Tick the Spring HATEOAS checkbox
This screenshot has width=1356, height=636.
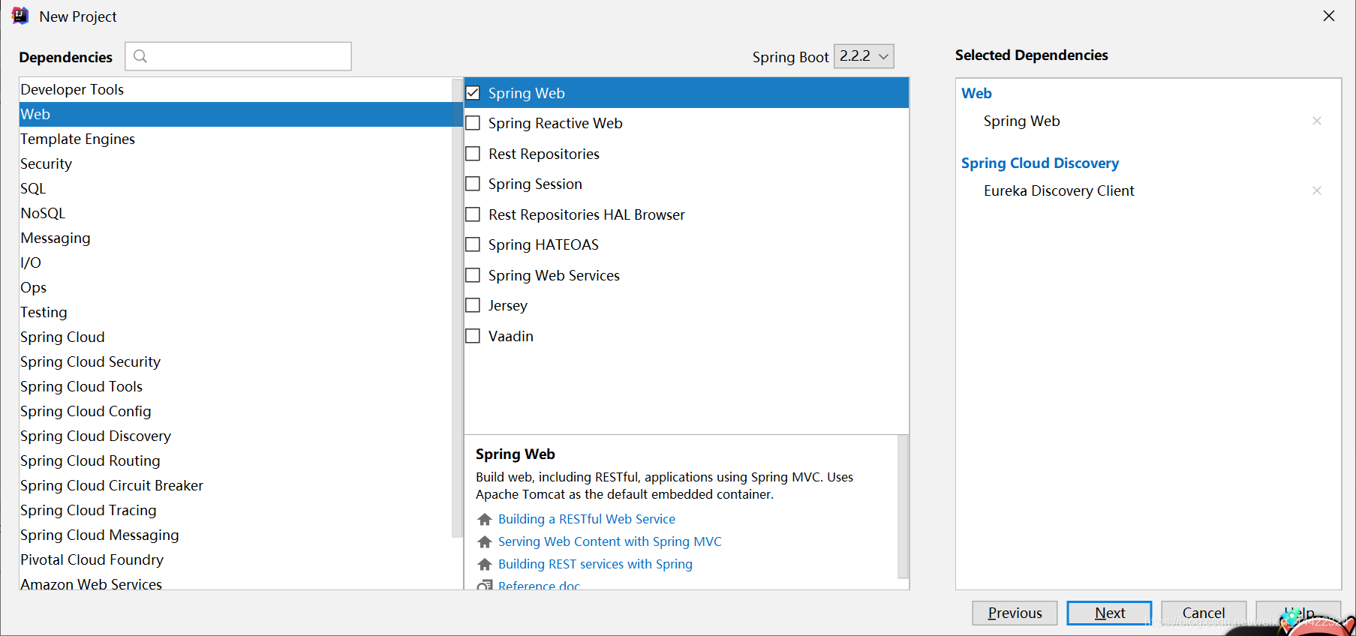pyautogui.click(x=473, y=244)
